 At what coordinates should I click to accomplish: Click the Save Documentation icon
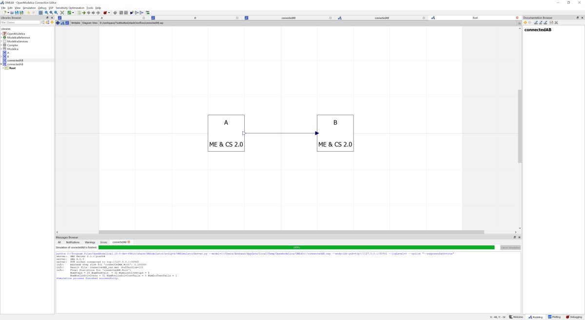point(551,22)
